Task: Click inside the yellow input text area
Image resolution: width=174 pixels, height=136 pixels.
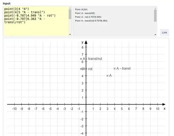Action: [x=36, y=21]
